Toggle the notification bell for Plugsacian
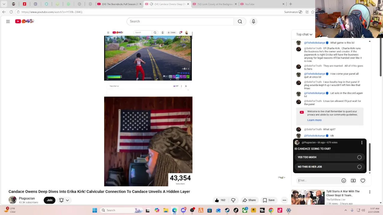 [x=61, y=200]
